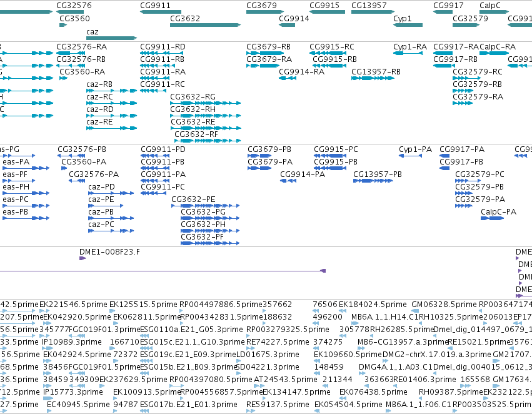Select the Cyp1 gene label in the top track
Screen dimensions: 532x414
403,18
